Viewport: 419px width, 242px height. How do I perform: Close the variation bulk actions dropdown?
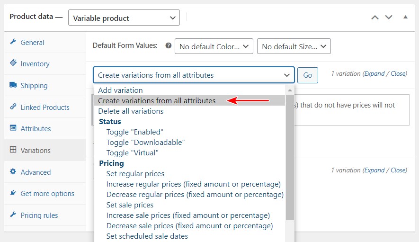coord(194,75)
